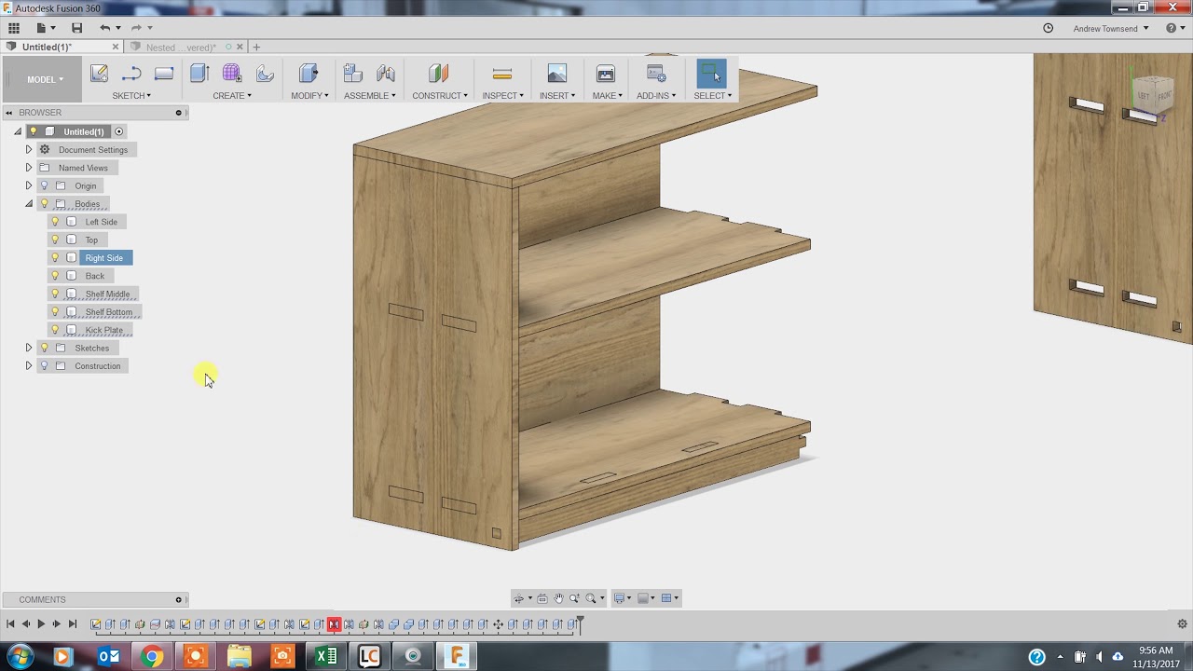Expand the Comments panel options button
The width and height of the screenshot is (1193, 671).
pyautogui.click(x=178, y=599)
